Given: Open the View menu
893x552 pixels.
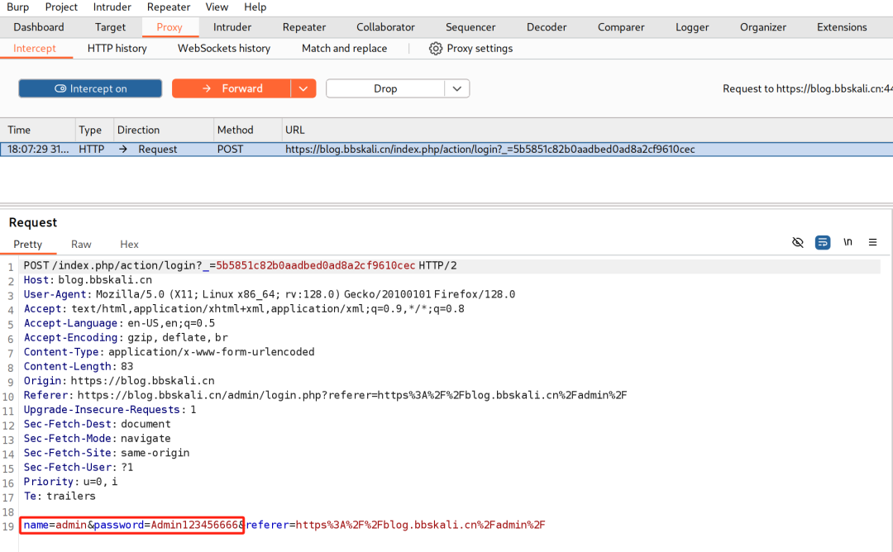Looking at the screenshot, I should tap(217, 7).
